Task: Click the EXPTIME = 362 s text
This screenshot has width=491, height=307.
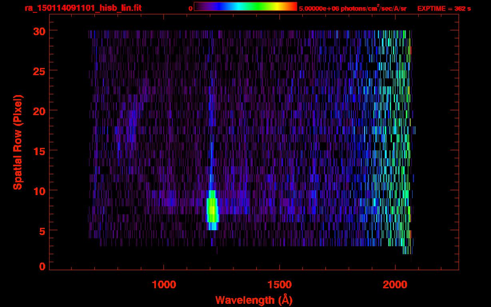Action: [x=444, y=8]
